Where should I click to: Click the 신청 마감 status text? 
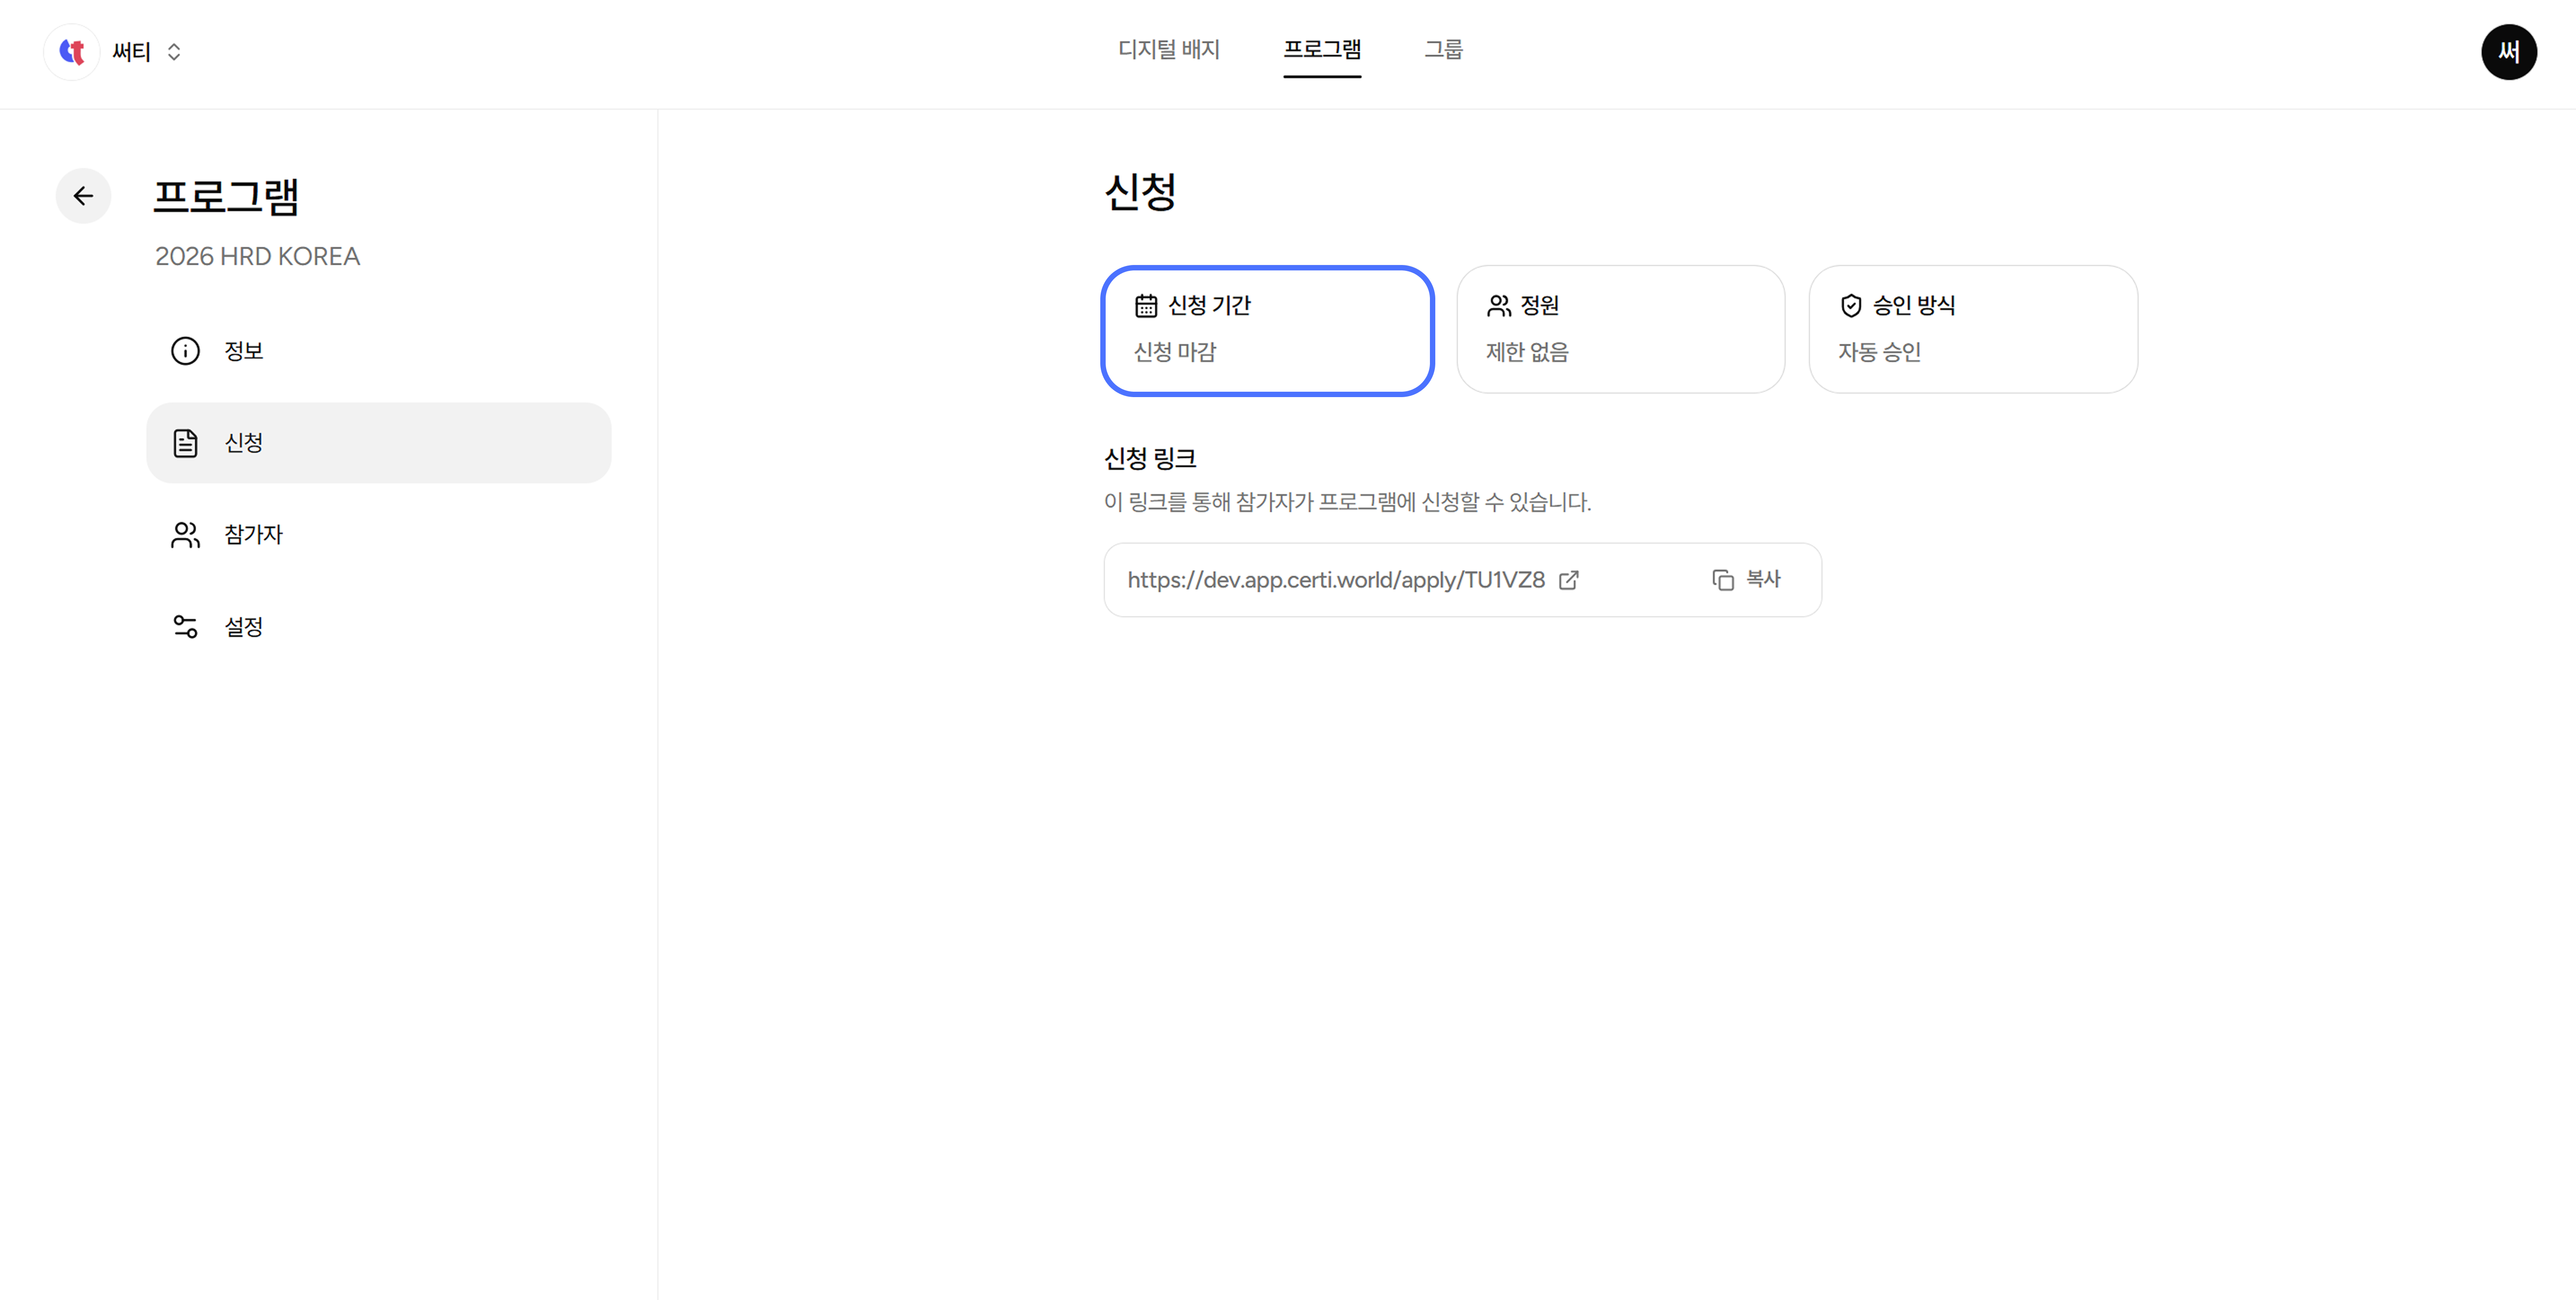(x=1174, y=352)
